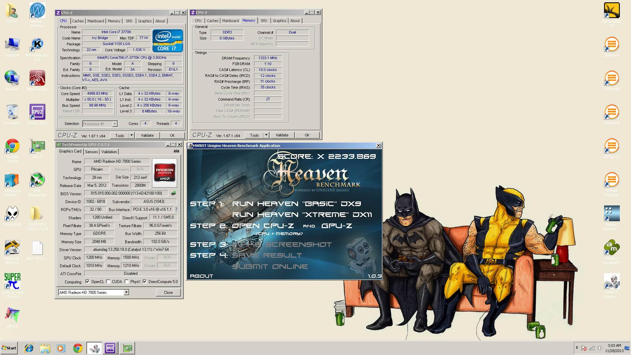Click About link in HWBOT Heaven window
Screen dimensions: 631x355
click(x=201, y=276)
